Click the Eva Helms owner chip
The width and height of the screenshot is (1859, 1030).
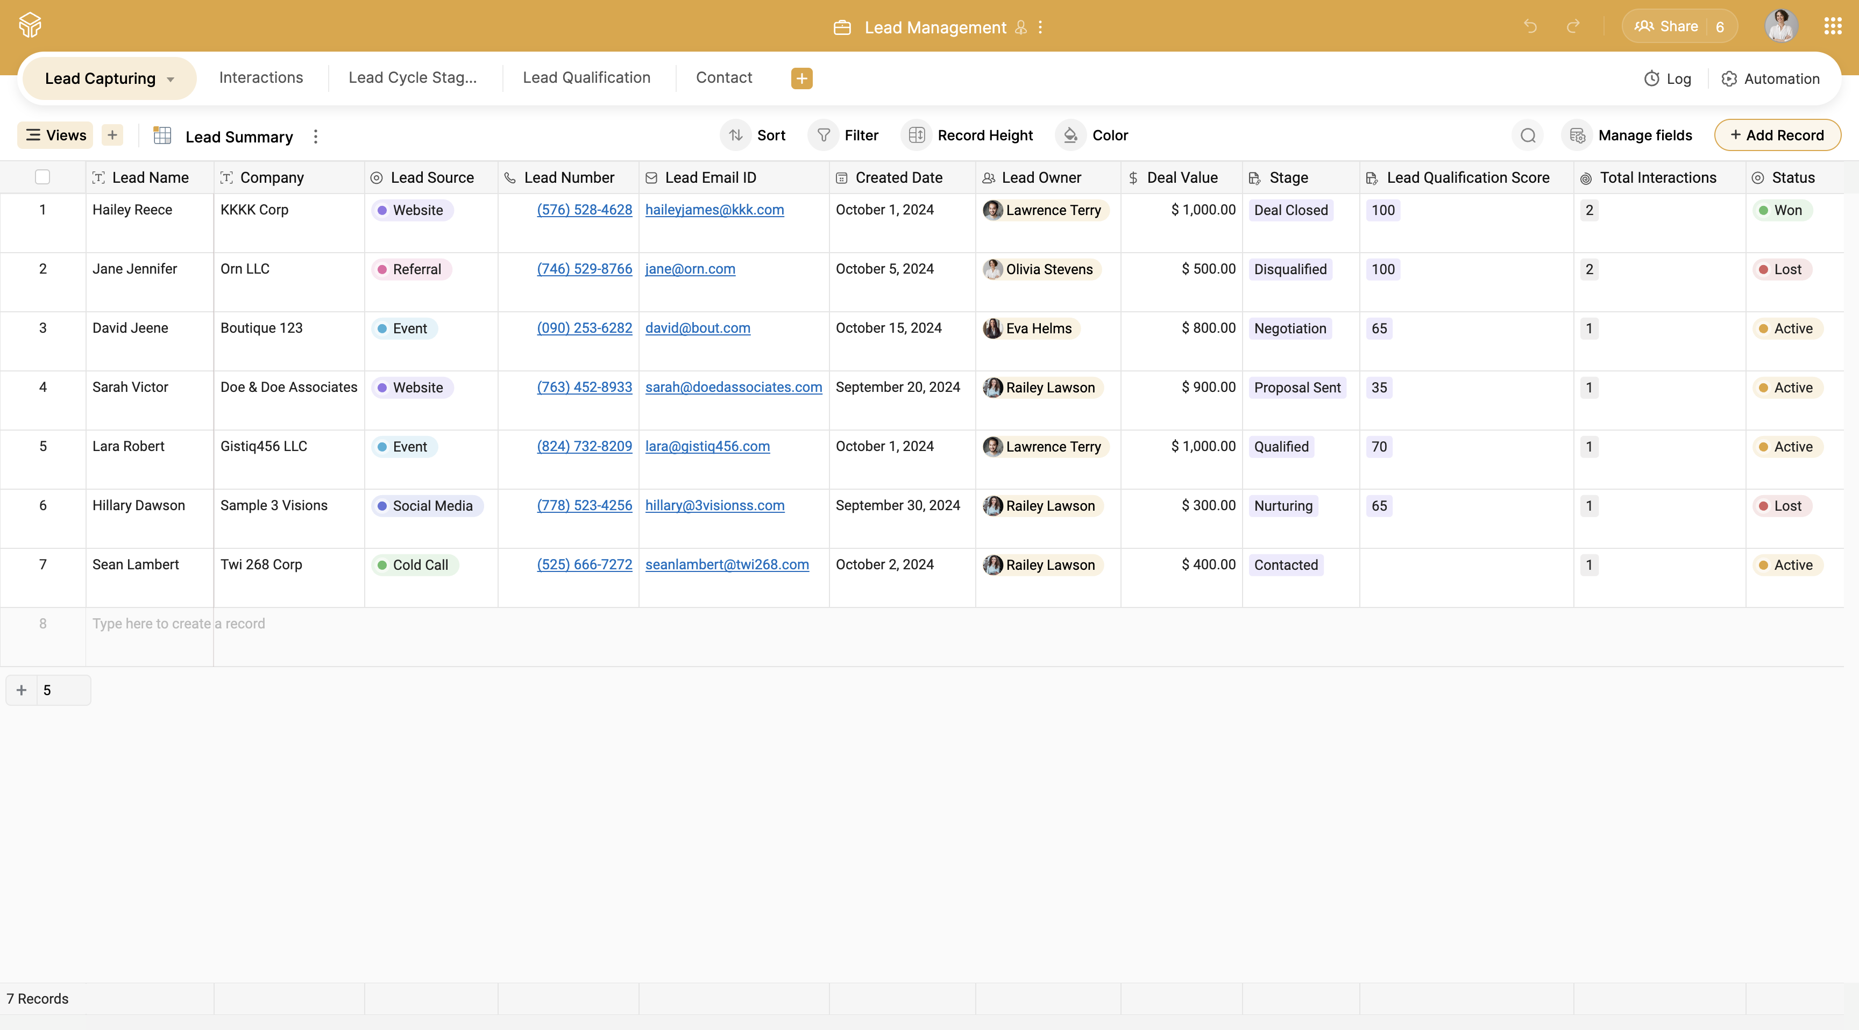coord(1031,329)
